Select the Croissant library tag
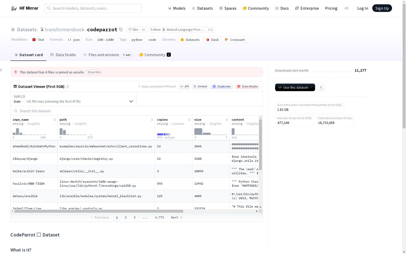This screenshot has height=254, width=406. (x=235, y=40)
